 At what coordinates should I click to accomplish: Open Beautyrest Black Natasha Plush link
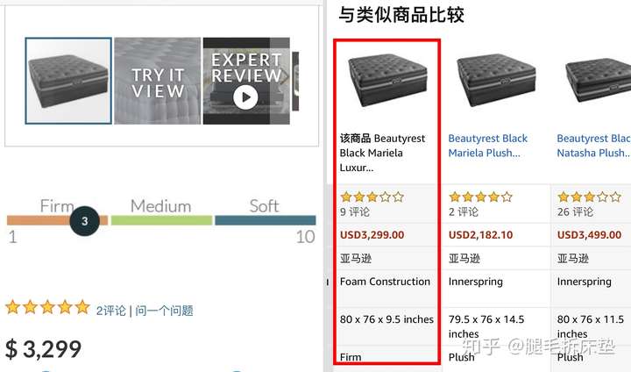pyautogui.click(x=593, y=146)
